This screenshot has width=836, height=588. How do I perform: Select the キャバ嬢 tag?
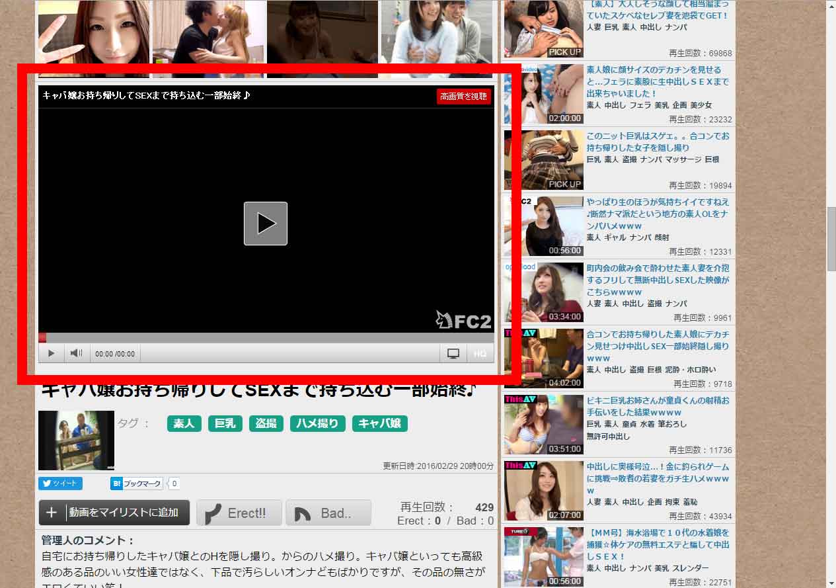coord(379,423)
